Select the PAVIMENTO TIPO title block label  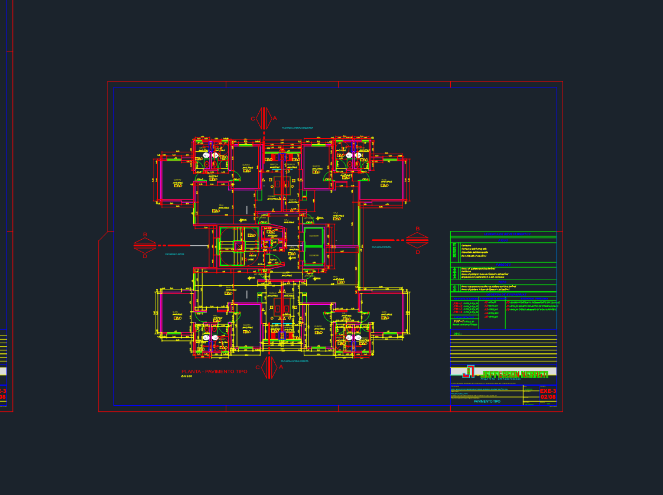(487, 401)
